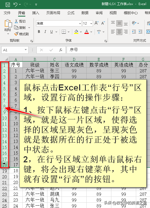Click the fx insert function icon
The width and height of the screenshot is (150, 208).
point(61,50)
